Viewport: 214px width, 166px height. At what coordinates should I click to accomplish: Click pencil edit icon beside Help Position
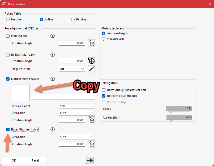91,69
